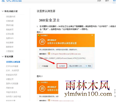Screen dimensions: 116x102
Task: Tick the 不再提醒 checkbox
Action: (x=41, y=66)
